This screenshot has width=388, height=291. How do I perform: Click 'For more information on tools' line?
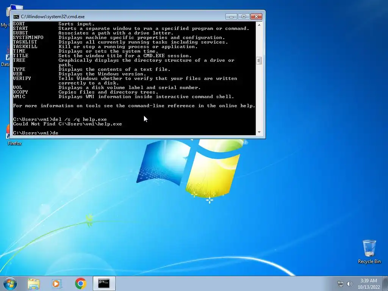[134, 106]
